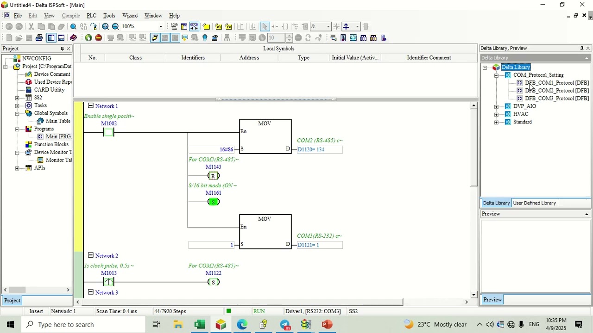The width and height of the screenshot is (593, 333).
Task: Expand the APIs tree node
Action: point(17,168)
